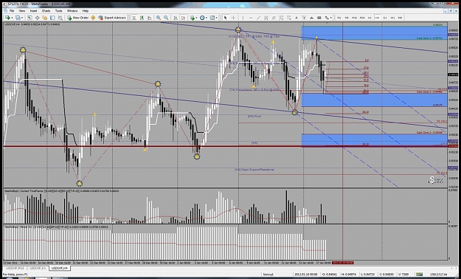Open the Profiles toolbar icon
This screenshot has height=279, width=461.
click(x=18, y=18)
